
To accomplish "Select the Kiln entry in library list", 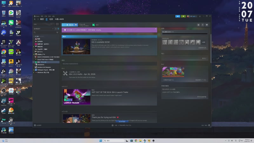I will 46,62.
